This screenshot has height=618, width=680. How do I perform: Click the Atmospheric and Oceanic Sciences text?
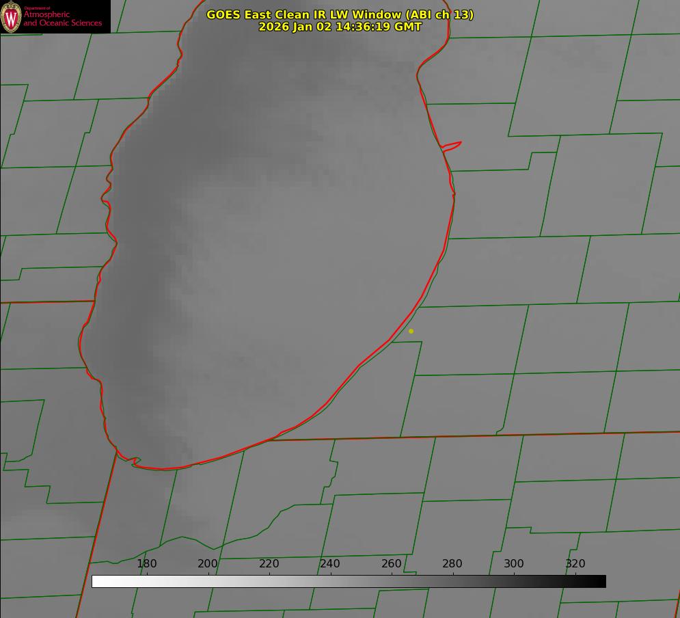[62, 18]
